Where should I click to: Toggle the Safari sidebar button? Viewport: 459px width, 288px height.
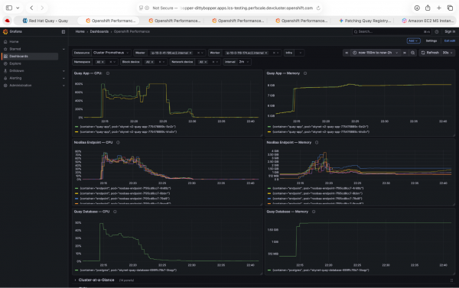pyautogui.click(x=9, y=8)
